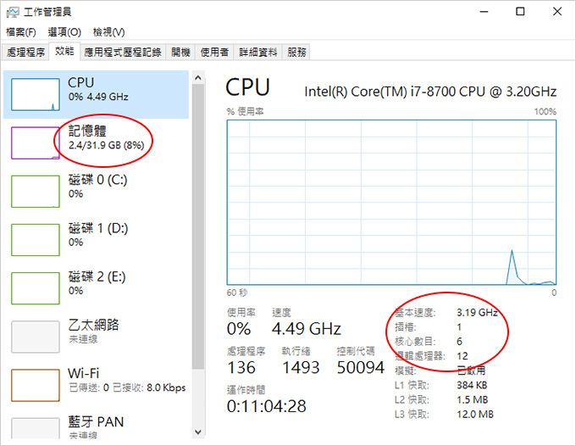Viewport: 576px width, 446px height.
Task: Click the 乙太網路 label text
Action: pyautogui.click(x=94, y=325)
